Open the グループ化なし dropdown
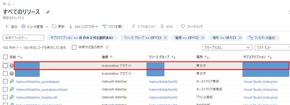 (x=227, y=48)
